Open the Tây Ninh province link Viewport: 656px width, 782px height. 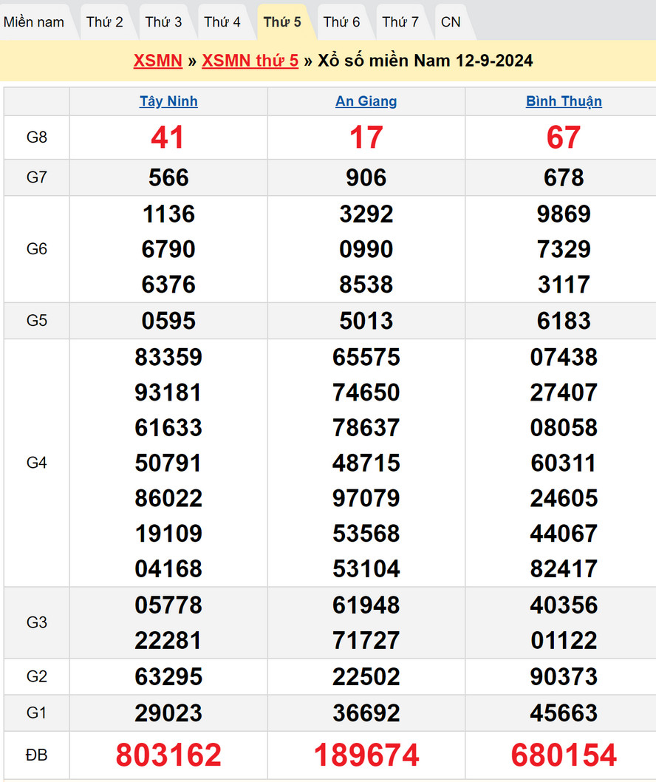[x=168, y=101]
